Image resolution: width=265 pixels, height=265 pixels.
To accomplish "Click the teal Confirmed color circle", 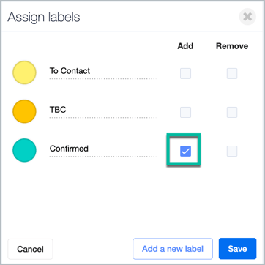I will point(24,150).
